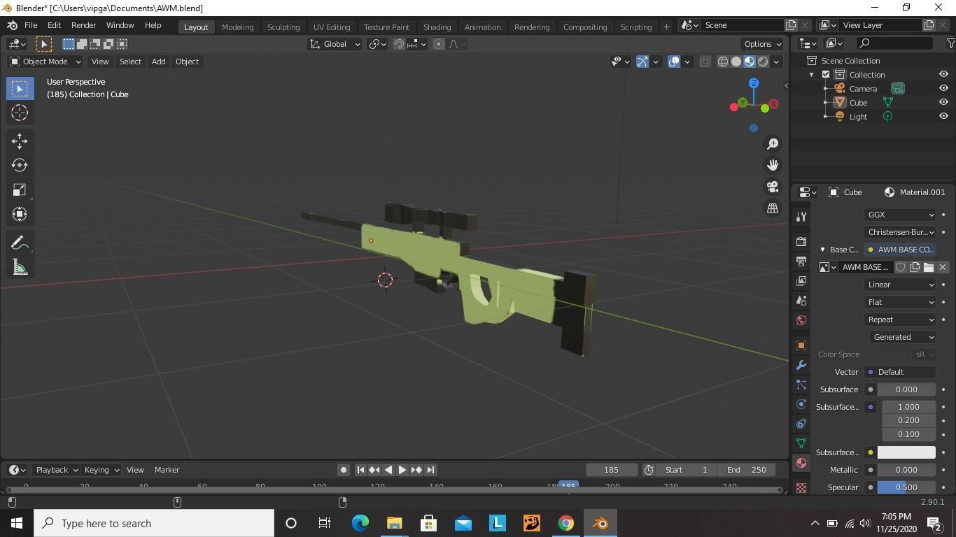The image size is (956, 537).
Task: Activate the Rotate tool
Action: click(x=20, y=165)
